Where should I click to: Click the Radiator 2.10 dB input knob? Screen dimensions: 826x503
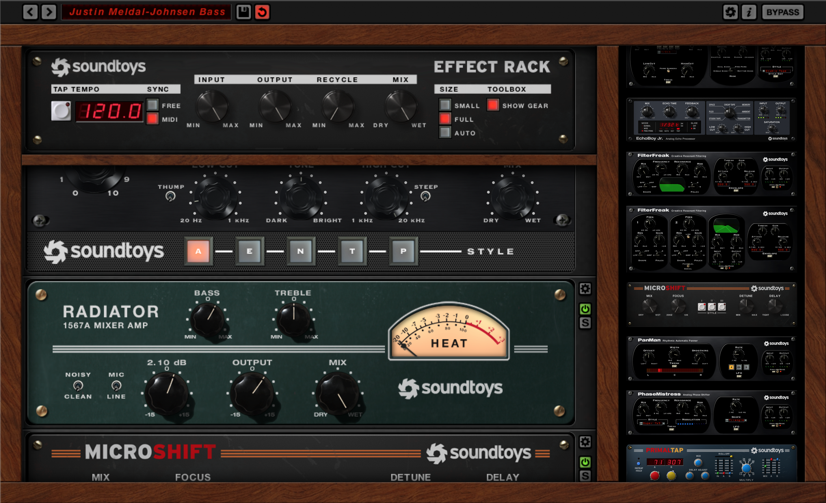[x=167, y=394]
